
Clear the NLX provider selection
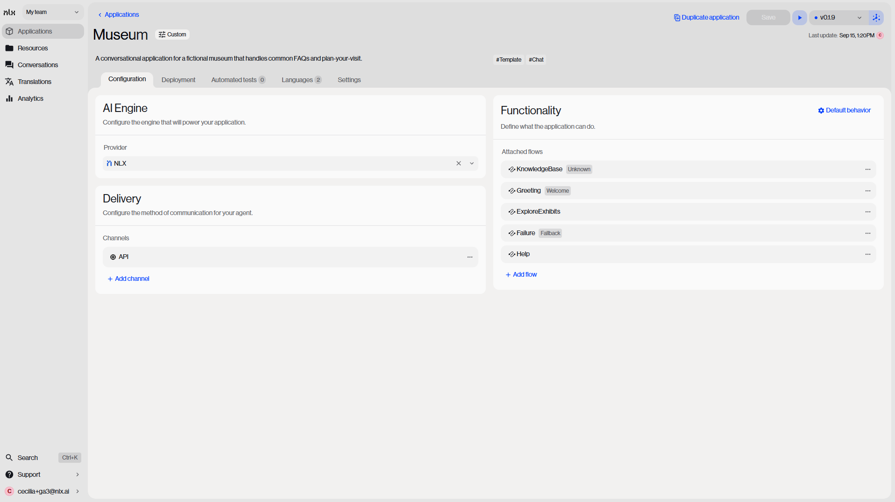(x=458, y=163)
